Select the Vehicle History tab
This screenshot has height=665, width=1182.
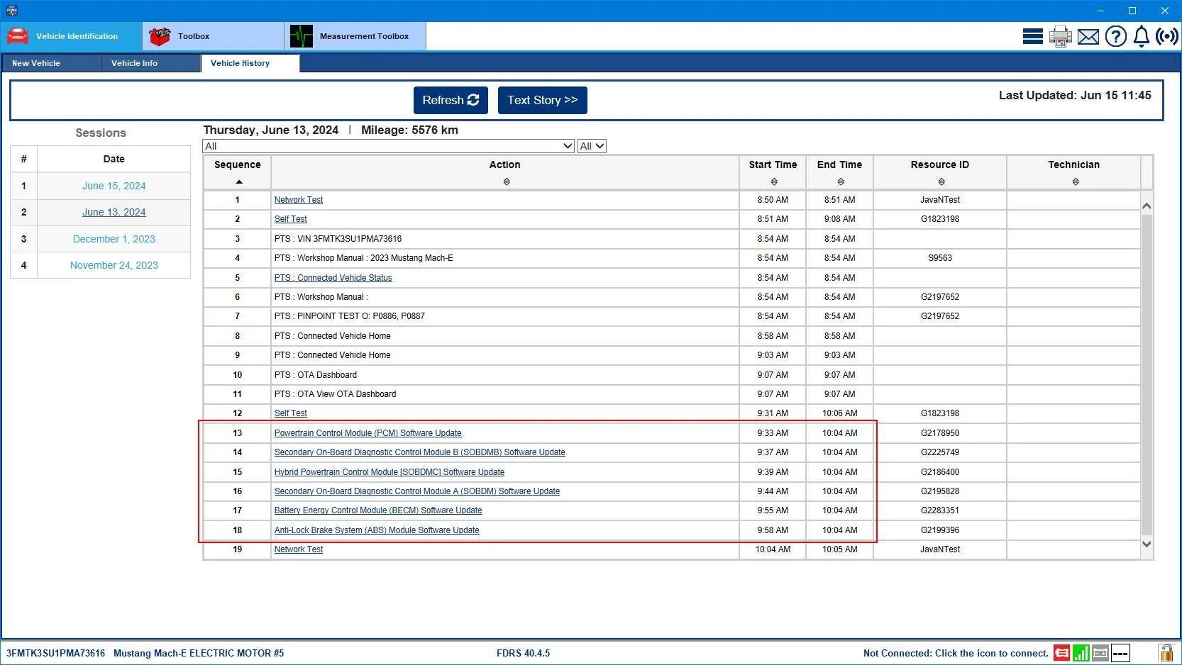(x=250, y=63)
